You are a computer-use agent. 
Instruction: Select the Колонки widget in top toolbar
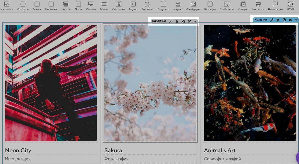pos(51,6)
